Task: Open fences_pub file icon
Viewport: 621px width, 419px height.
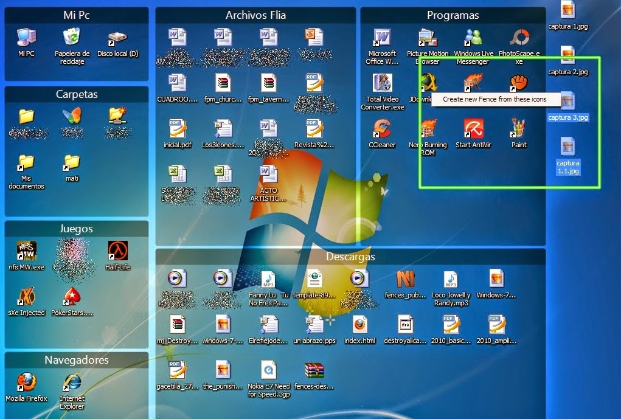Action: (x=406, y=280)
